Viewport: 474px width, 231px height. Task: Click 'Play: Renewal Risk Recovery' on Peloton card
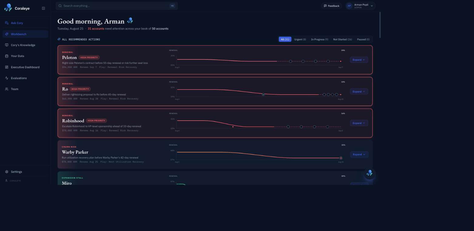pos(118,67)
